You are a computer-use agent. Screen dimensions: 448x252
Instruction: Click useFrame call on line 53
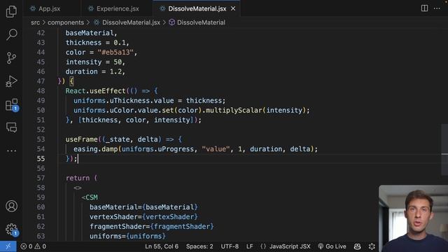[x=82, y=139]
